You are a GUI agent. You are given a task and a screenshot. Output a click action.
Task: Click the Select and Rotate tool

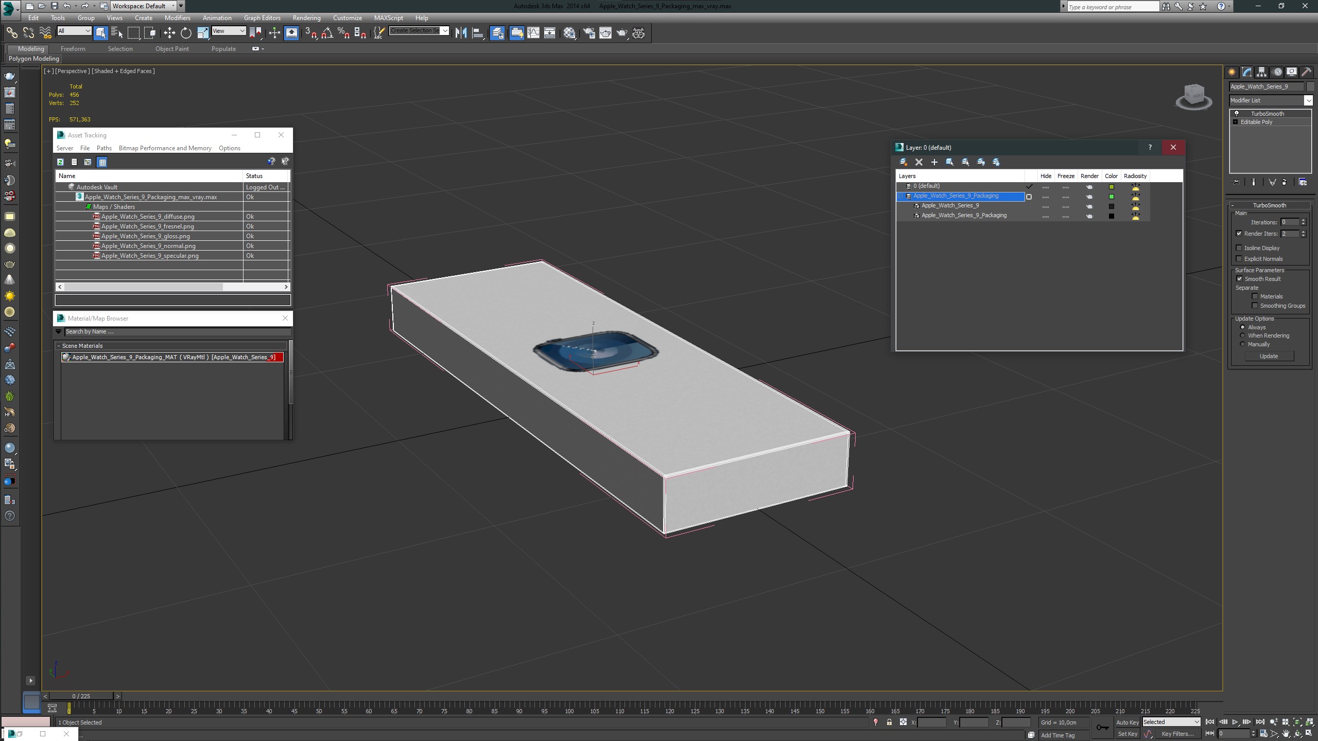186,33
